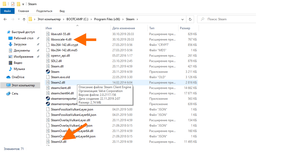
Task: Open the quick access toolbar customize dropdown
Action: [23, 4]
